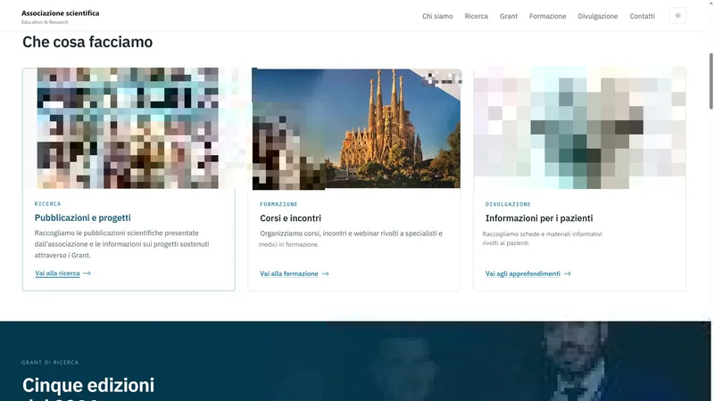The image size is (714, 401).
Task: Click text starting "Organizziamo corsi, incontri e webinar"
Action: point(351,239)
